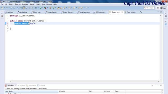Open the Help menu
Screen dimensions: 168x94
tap(55, 4)
